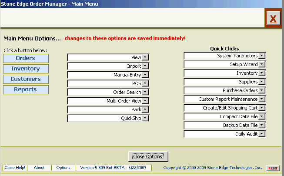This screenshot has width=284, height=176.
Task: Expand the Setup Wizard dropdown arrow
Action: click(262, 64)
